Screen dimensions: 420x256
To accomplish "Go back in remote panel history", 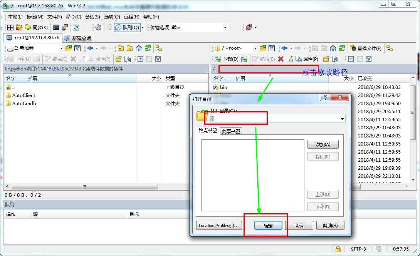I will click(284, 48).
